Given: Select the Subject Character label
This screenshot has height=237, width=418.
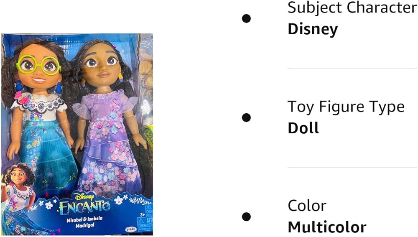Looking at the screenshot, I should (352, 8).
